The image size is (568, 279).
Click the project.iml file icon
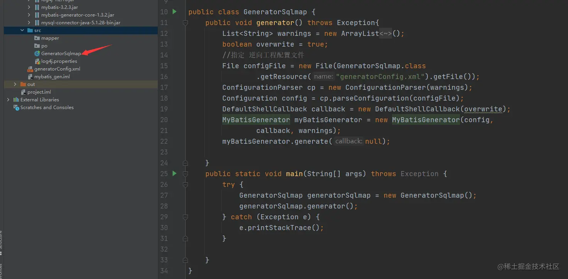pos(23,92)
